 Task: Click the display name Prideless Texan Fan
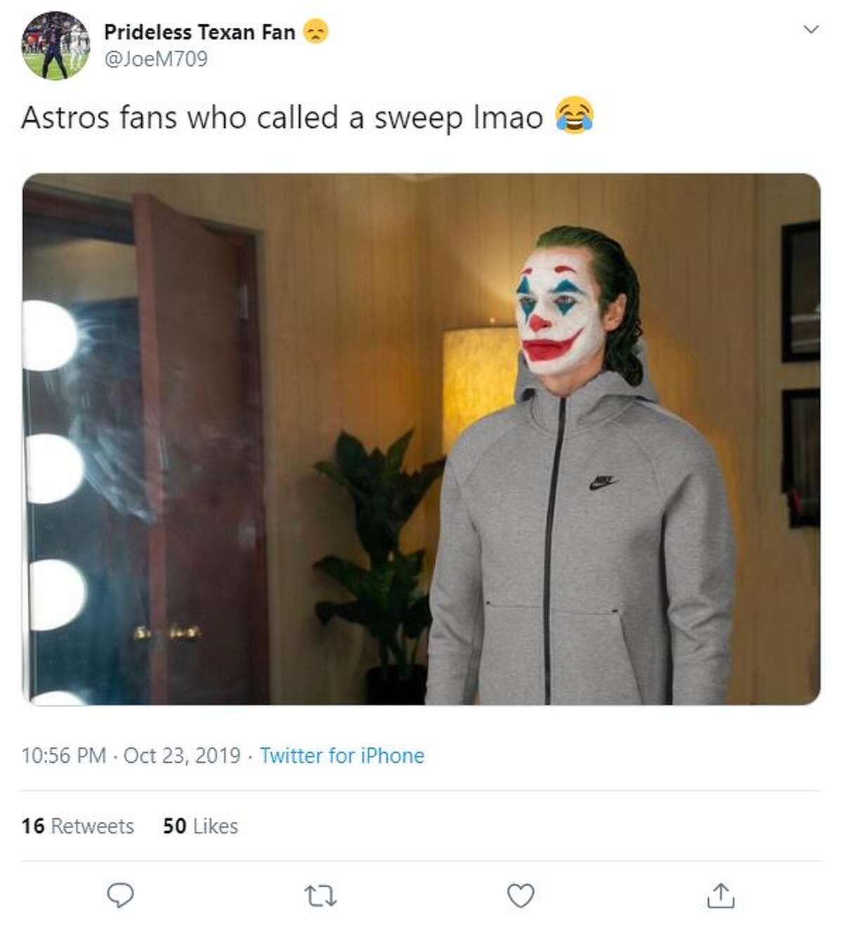200,32
